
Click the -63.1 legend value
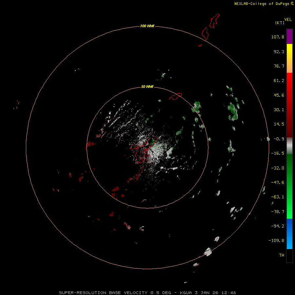pos(278,197)
